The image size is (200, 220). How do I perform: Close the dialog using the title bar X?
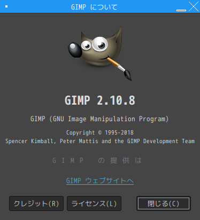194,6
